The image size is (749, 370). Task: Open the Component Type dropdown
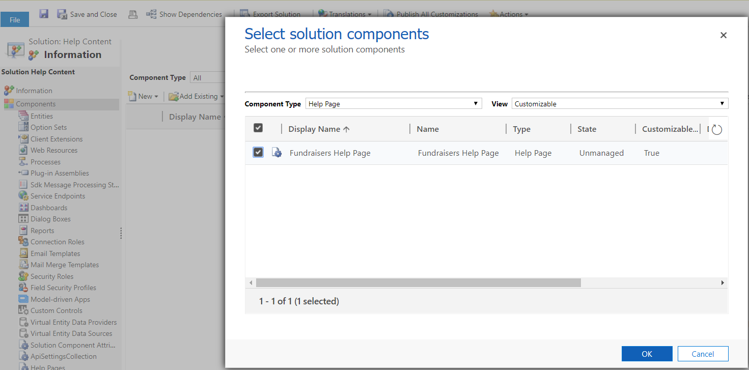pyautogui.click(x=393, y=103)
